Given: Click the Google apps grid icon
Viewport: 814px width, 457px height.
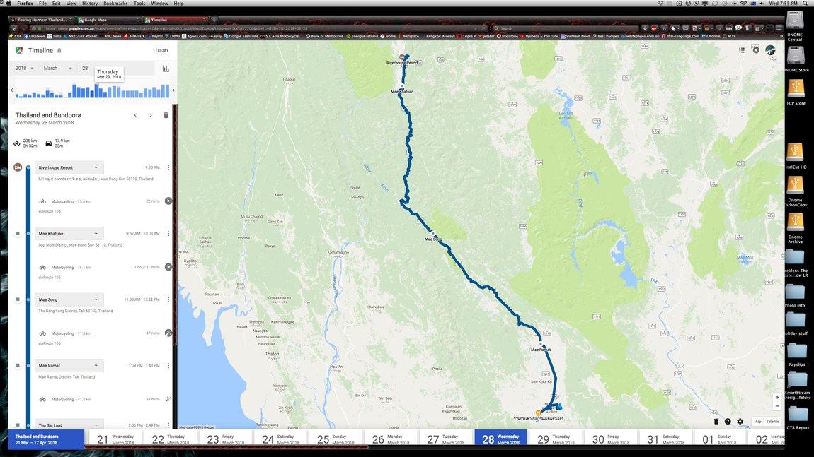Looking at the screenshot, I should point(742,50).
